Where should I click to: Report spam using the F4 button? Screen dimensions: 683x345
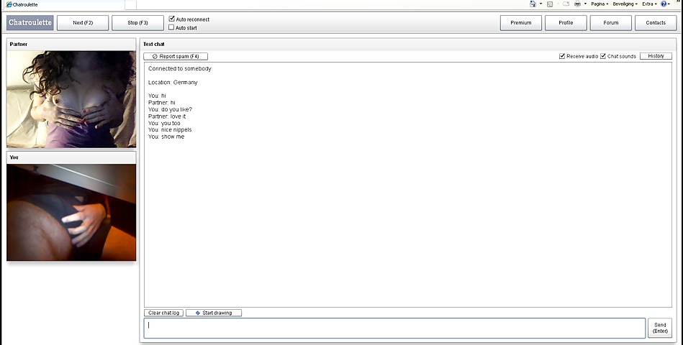(176, 56)
